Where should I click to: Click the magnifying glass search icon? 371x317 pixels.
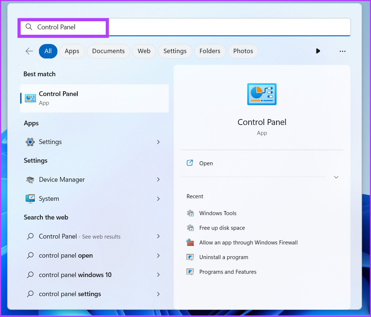(x=29, y=27)
